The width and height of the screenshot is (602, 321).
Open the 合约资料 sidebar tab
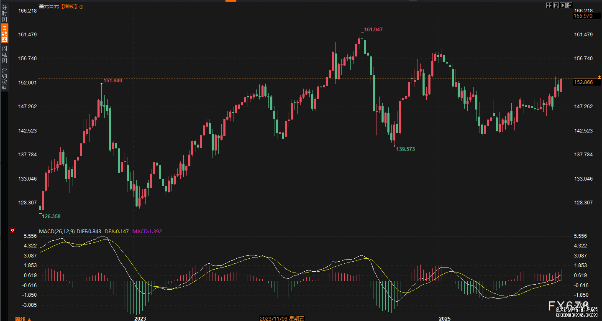tap(4, 79)
